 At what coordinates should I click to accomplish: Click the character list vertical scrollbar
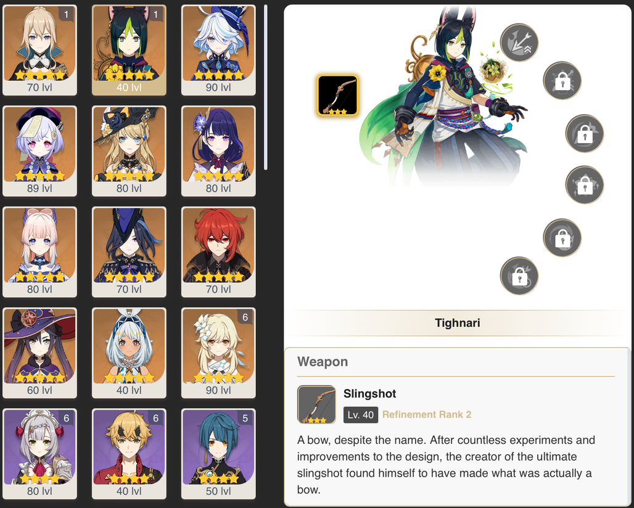pos(266,88)
